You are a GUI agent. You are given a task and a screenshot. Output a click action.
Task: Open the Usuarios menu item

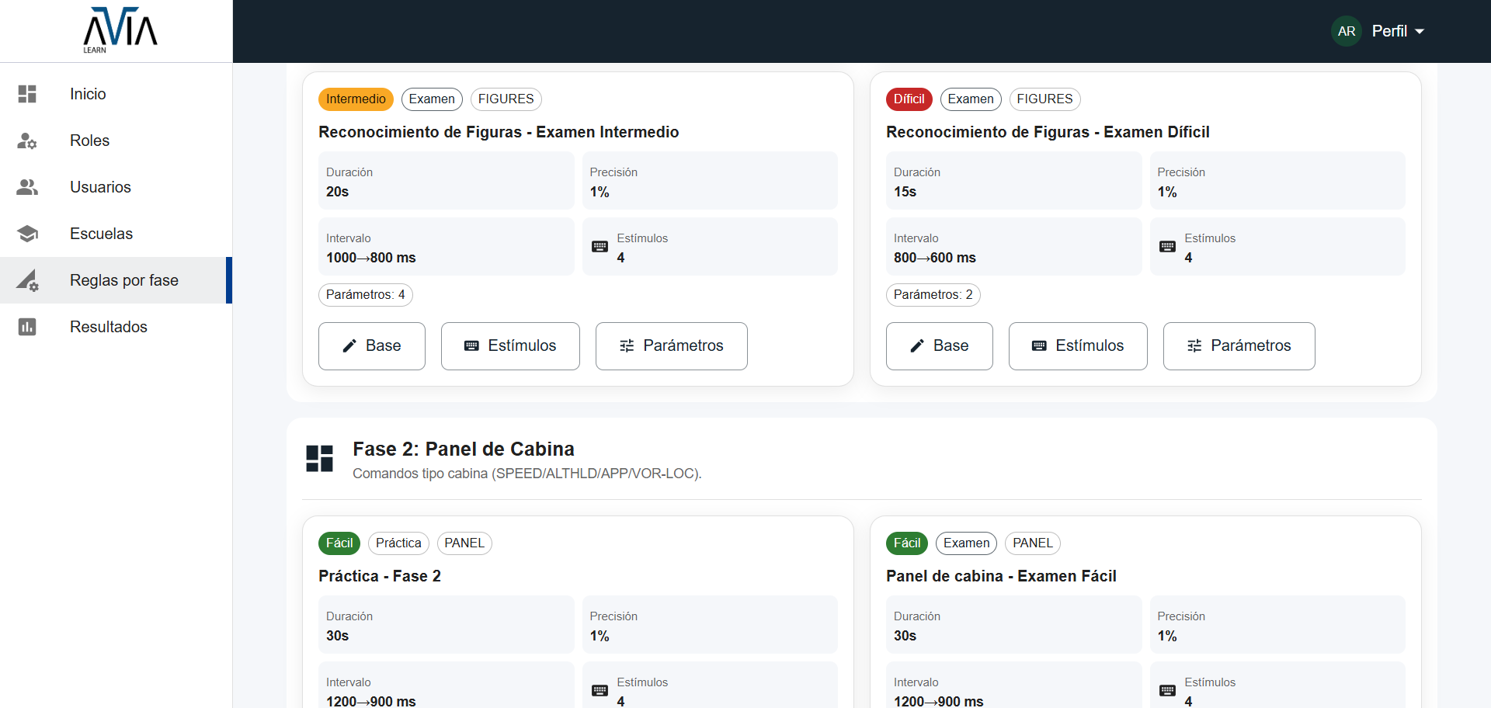pos(100,187)
